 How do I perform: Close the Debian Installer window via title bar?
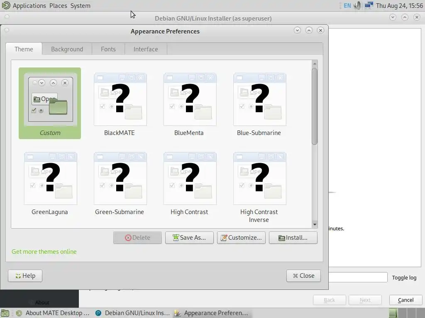pyautogui.click(x=417, y=17)
